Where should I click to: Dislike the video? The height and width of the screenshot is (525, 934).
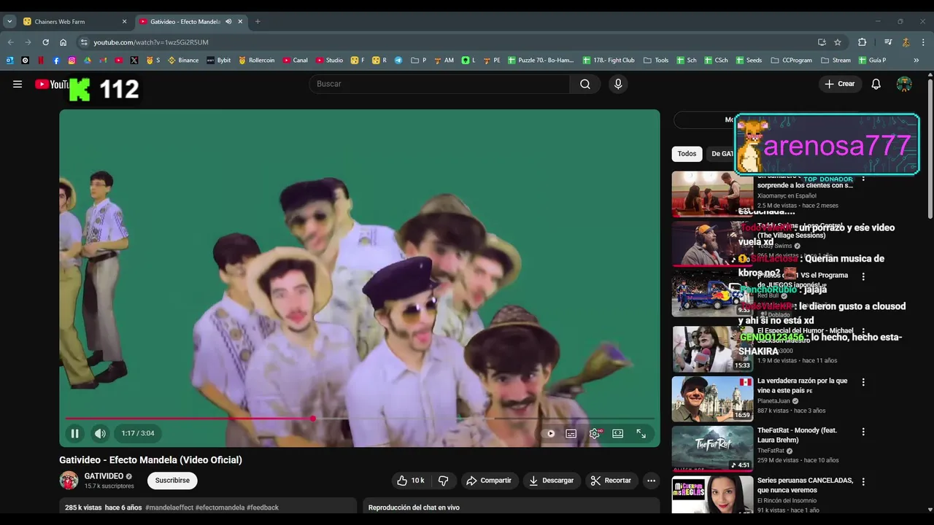443,481
